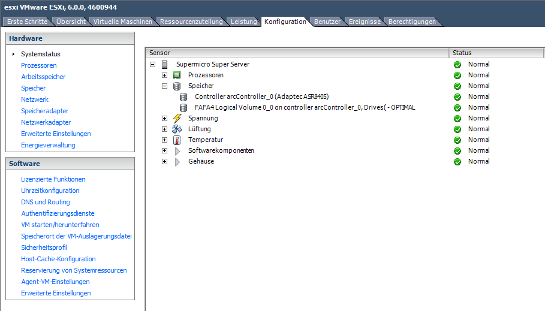Screen dimensions: 545x311
Task: Open Authentifizierungsdienste link
Action: (x=58, y=213)
